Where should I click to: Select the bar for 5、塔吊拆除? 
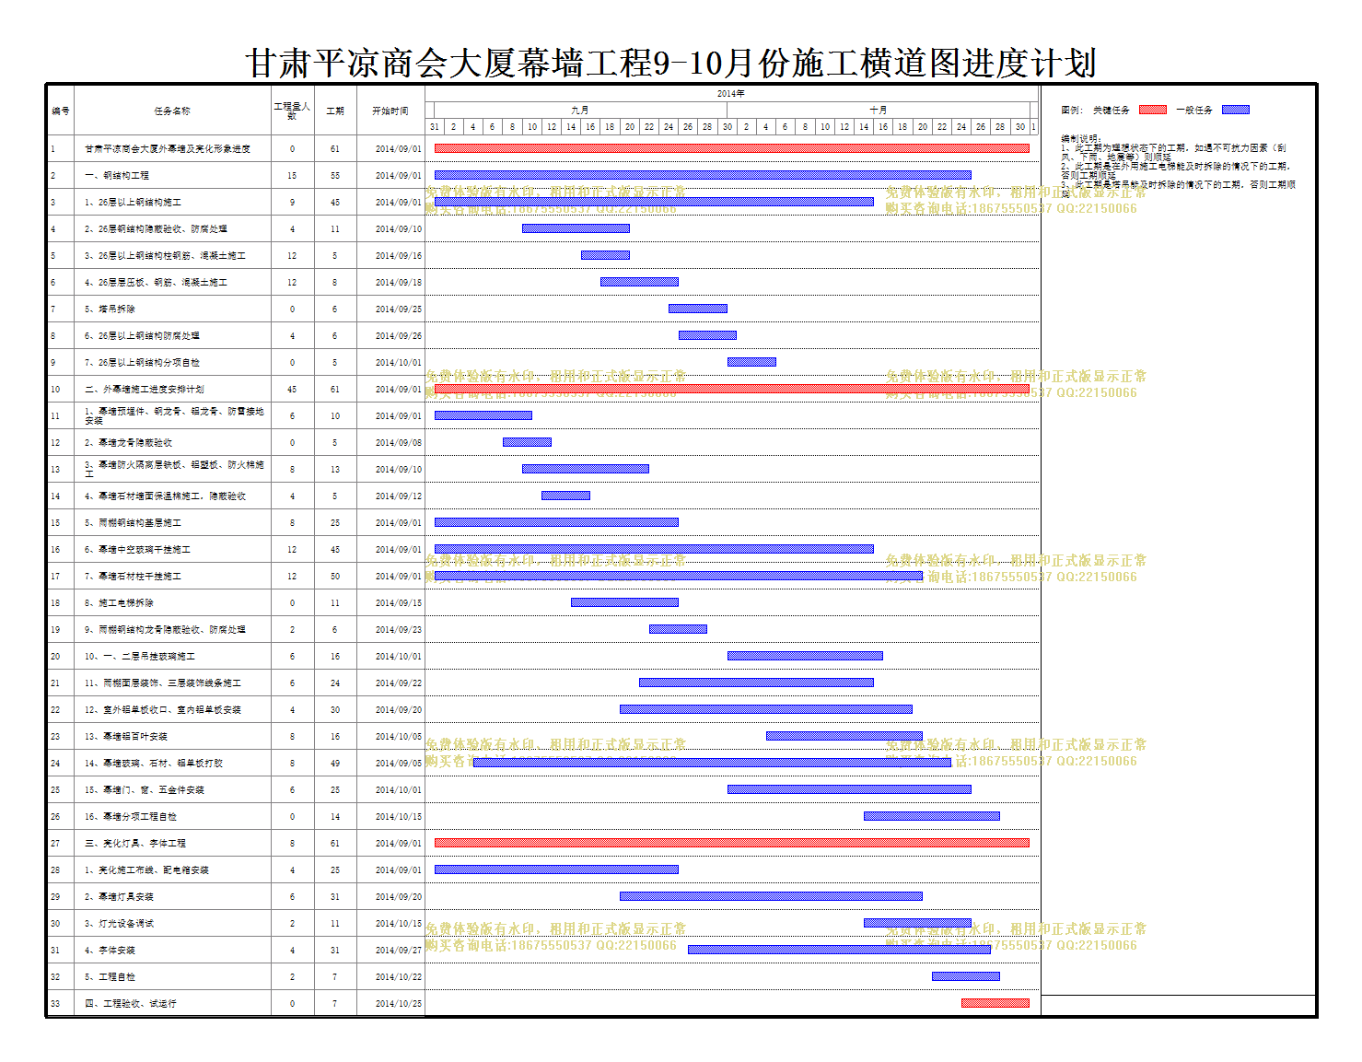698,309
